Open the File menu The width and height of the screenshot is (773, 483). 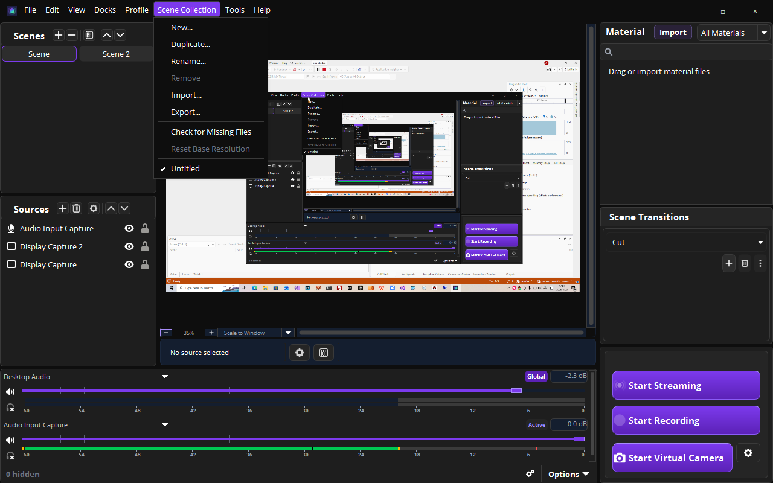coord(30,10)
